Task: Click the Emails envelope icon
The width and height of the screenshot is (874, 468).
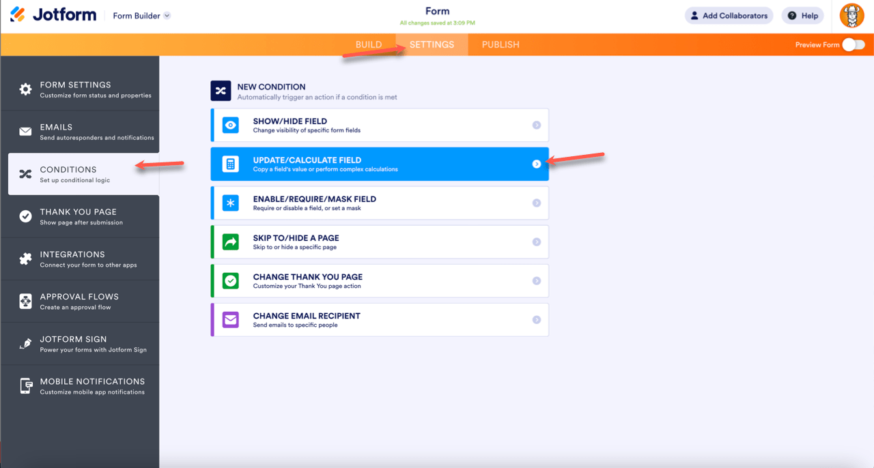Action: pos(25,132)
